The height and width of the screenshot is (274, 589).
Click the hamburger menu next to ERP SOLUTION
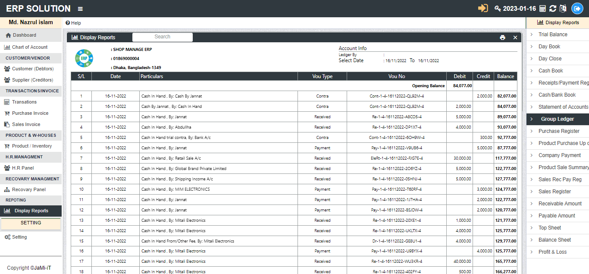(x=80, y=9)
